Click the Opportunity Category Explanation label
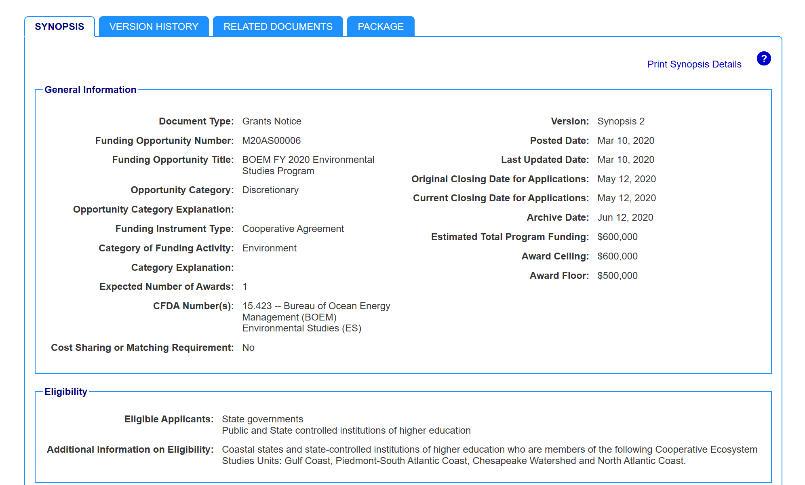Screen dimensions: 805x485 [154, 209]
